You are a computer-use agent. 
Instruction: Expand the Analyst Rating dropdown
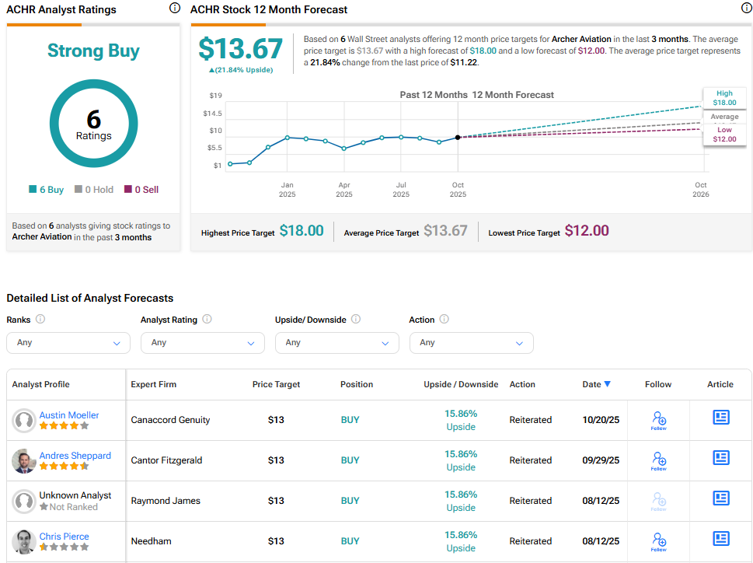[x=202, y=343]
